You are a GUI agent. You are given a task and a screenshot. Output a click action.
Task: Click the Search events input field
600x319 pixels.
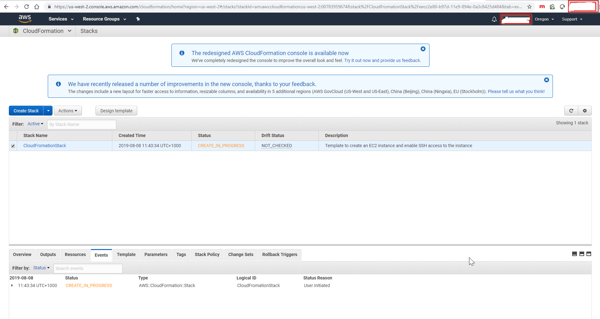pos(88,268)
